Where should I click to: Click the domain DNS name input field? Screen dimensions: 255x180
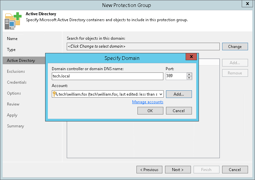(x=107, y=76)
